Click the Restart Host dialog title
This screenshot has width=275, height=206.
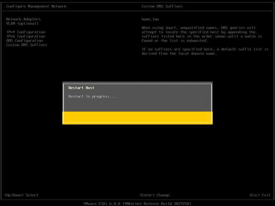[x=81, y=88]
